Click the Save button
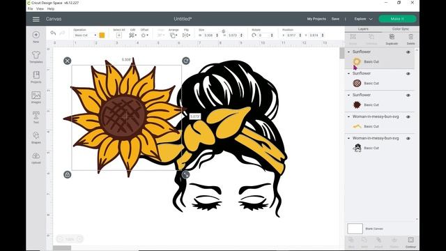Viewport: 446px width, 251px height. point(335,19)
